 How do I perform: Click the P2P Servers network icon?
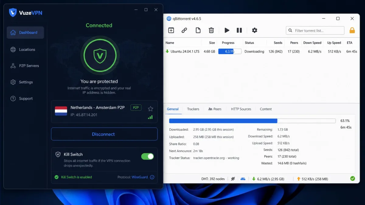pyautogui.click(x=13, y=66)
